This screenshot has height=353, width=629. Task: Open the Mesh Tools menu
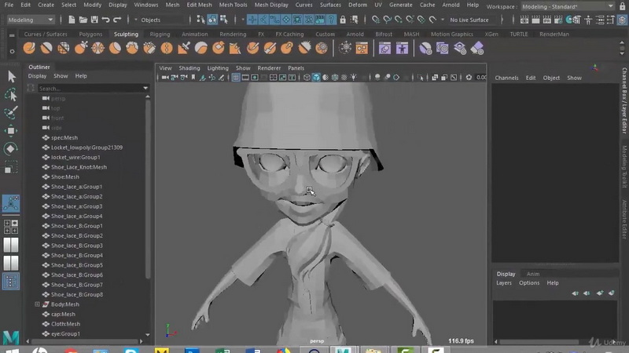(233, 5)
